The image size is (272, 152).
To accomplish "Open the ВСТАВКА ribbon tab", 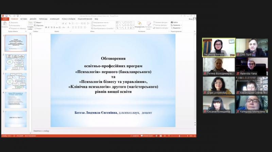I will [23, 19].
